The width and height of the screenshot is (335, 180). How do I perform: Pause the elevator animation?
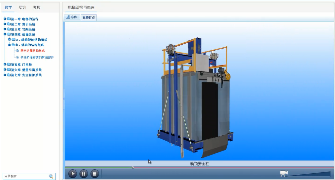[84, 173]
